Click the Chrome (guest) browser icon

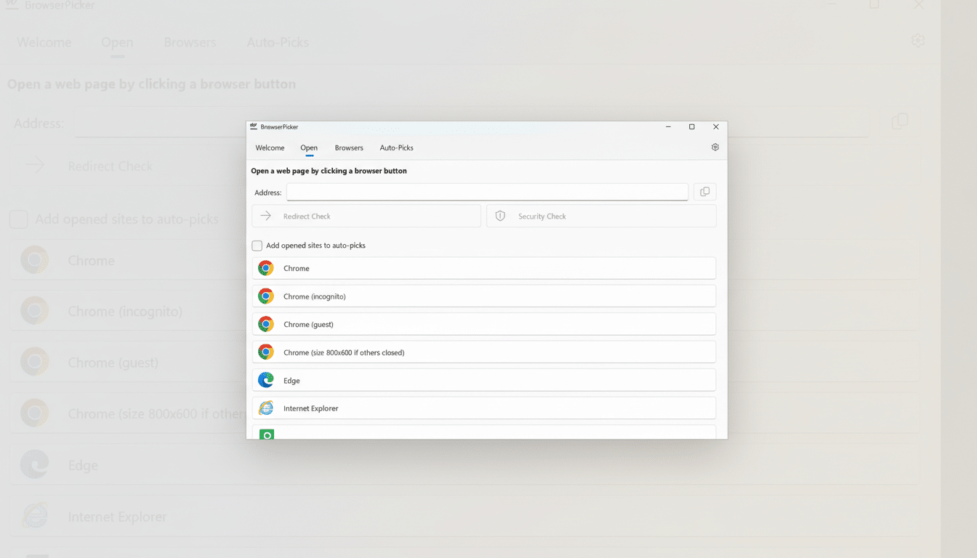(266, 323)
